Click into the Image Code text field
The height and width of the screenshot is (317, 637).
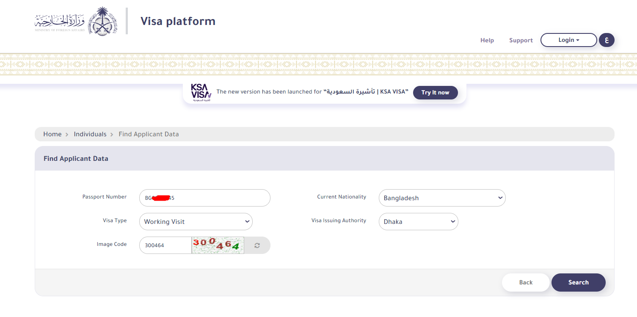coord(166,245)
